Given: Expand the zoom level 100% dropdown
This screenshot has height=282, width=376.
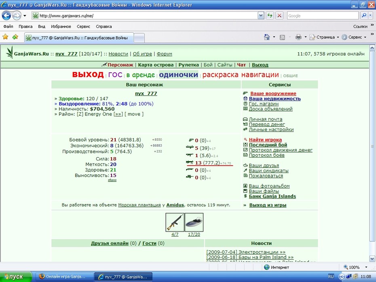Looking at the screenshot, I should point(366,267).
